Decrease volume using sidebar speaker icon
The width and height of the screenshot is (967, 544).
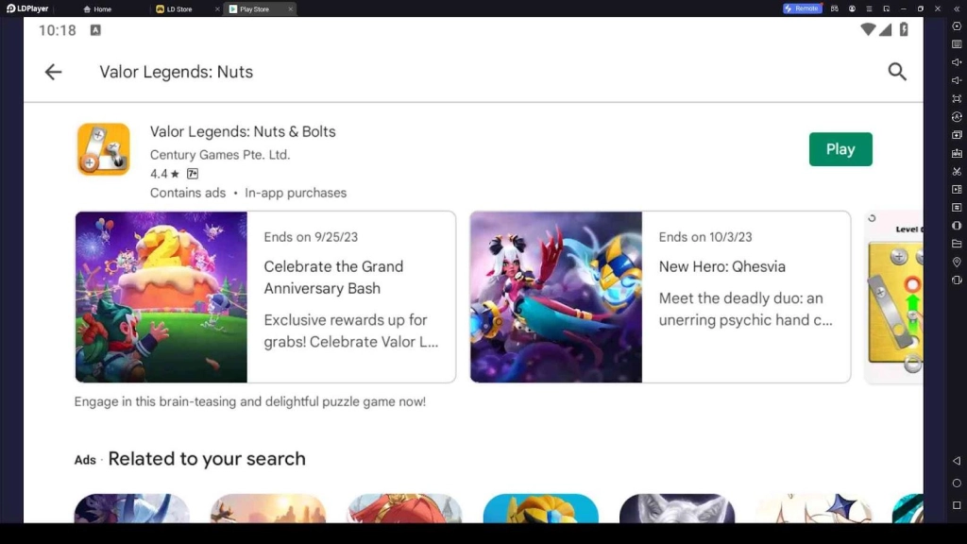coord(957,80)
